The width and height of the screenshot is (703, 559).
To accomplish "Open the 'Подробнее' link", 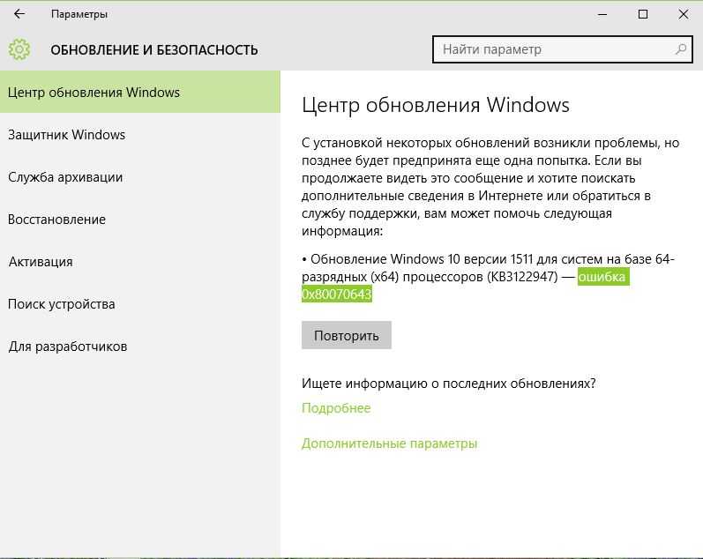I will pyautogui.click(x=336, y=408).
